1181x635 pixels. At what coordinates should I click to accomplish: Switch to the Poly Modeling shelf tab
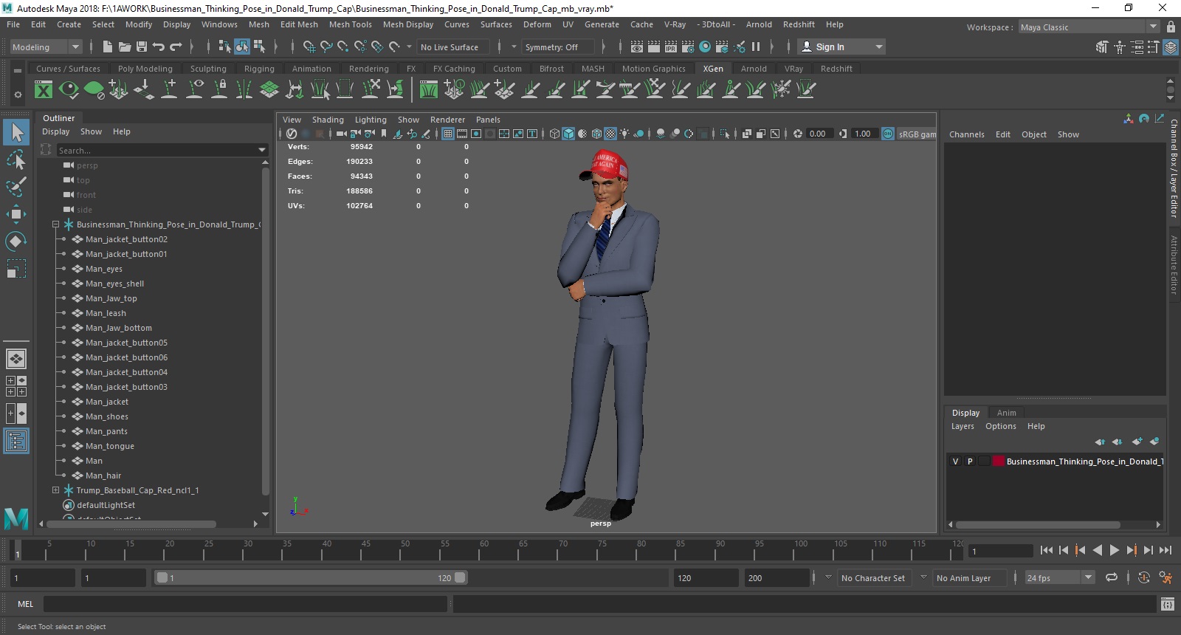145,69
